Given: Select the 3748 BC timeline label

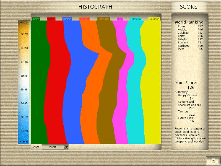Looking at the screenshot, I should coord(24,62).
